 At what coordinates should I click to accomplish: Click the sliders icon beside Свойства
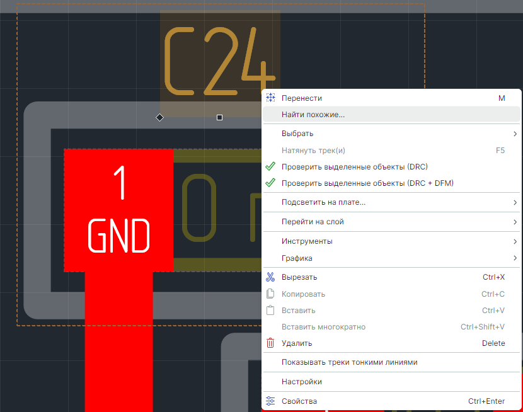pos(270,401)
